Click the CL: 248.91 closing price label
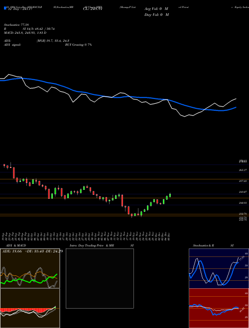 (93, 9)
